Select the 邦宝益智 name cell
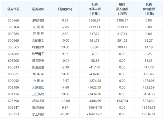 pos(38,101)
